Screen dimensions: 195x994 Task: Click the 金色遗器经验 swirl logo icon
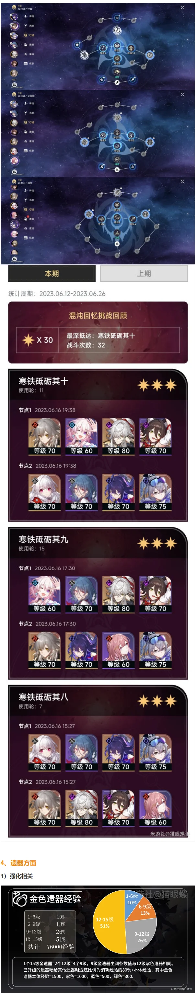(x=20, y=899)
